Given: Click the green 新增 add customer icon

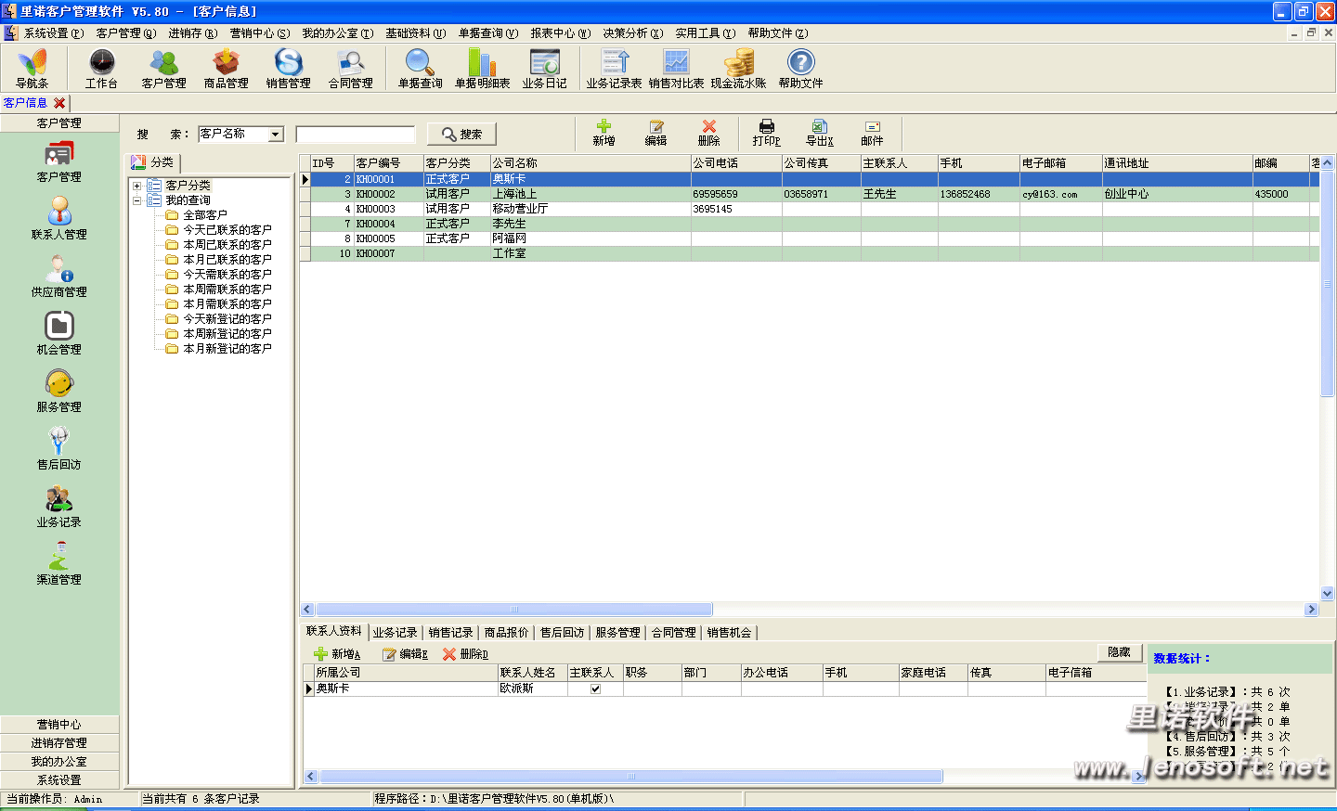Looking at the screenshot, I should pyautogui.click(x=604, y=133).
